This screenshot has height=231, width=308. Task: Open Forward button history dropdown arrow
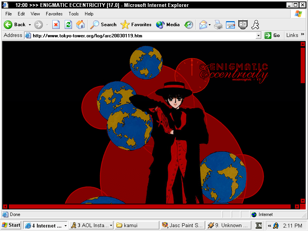47,25
